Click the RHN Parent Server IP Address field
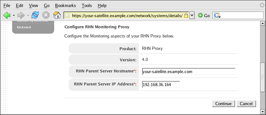 point(161,85)
